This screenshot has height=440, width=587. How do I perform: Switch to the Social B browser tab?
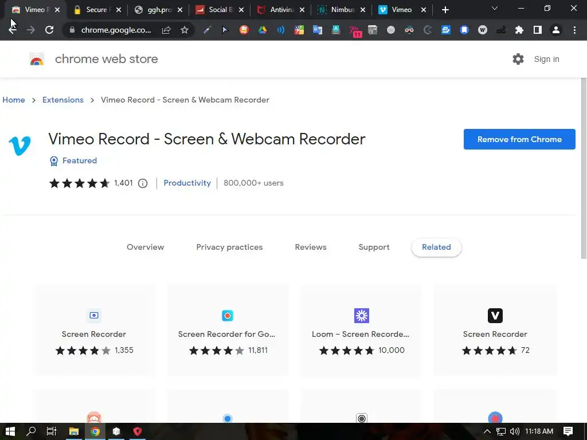click(218, 10)
